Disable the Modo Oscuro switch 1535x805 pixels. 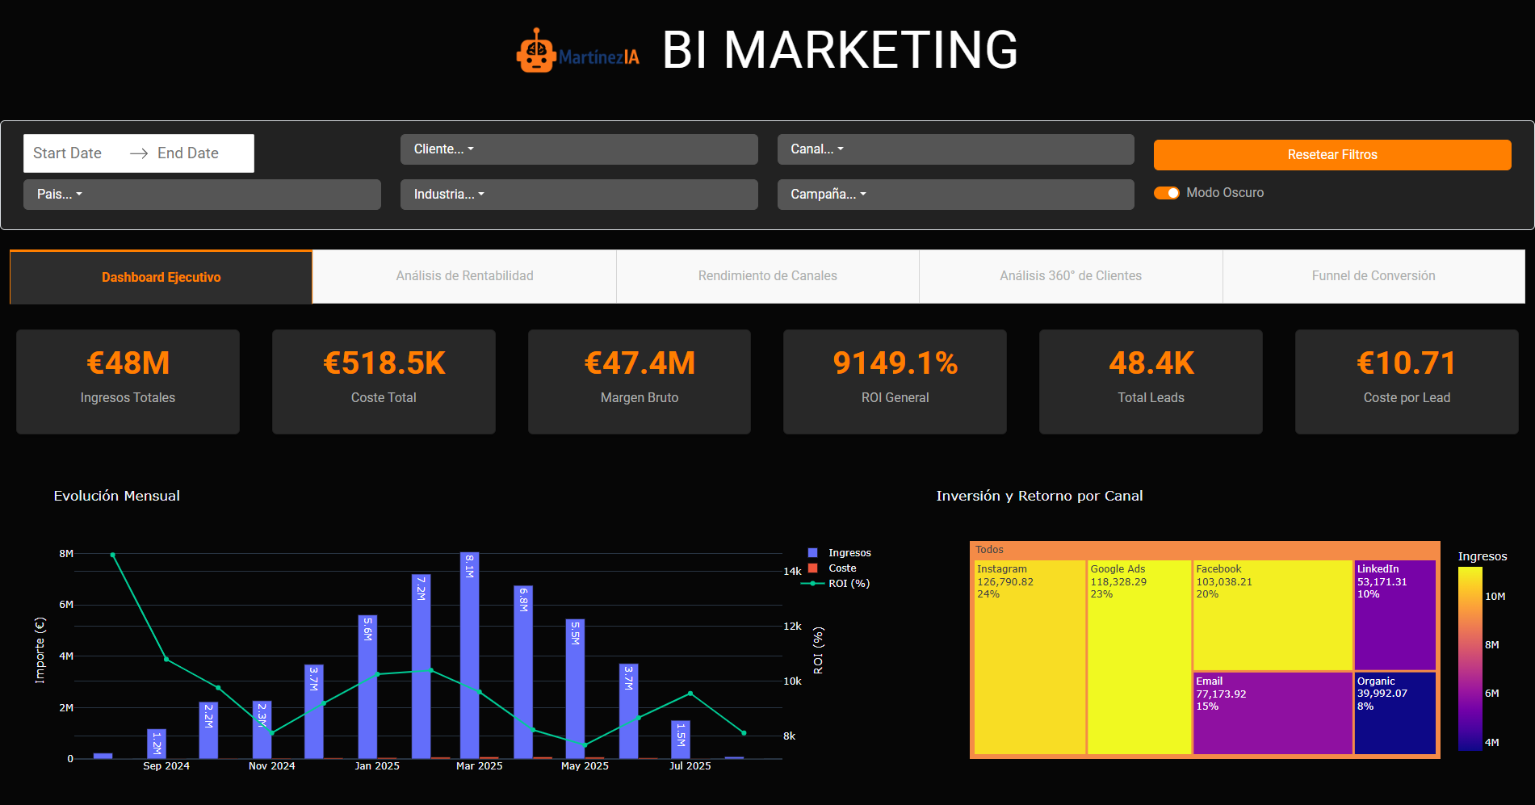tap(1167, 193)
